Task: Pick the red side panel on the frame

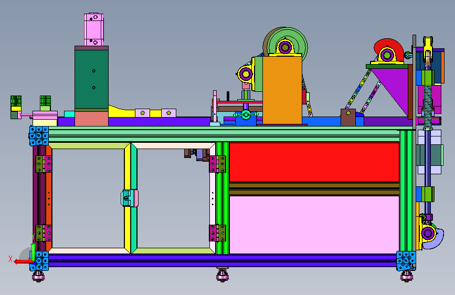Action: 314,162
